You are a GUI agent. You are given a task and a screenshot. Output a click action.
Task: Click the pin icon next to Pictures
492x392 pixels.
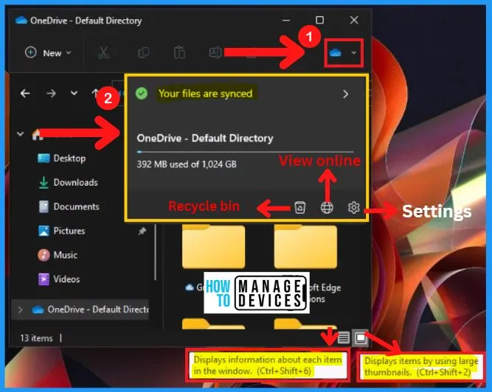(x=142, y=231)
